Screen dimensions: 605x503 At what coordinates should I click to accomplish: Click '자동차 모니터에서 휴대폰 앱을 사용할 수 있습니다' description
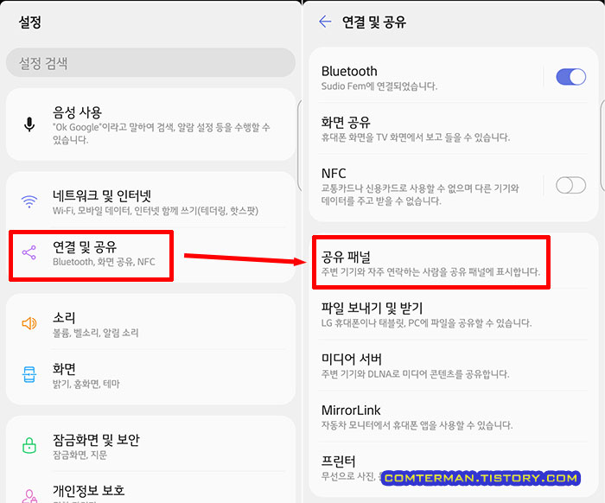pos(417,425)
